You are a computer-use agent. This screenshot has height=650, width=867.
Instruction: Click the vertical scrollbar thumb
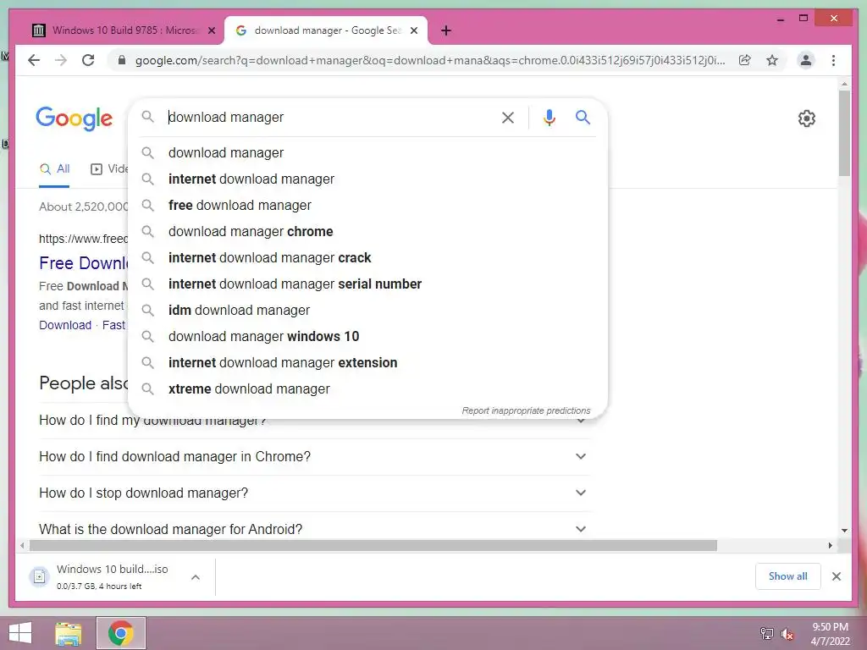coord(844,133)
